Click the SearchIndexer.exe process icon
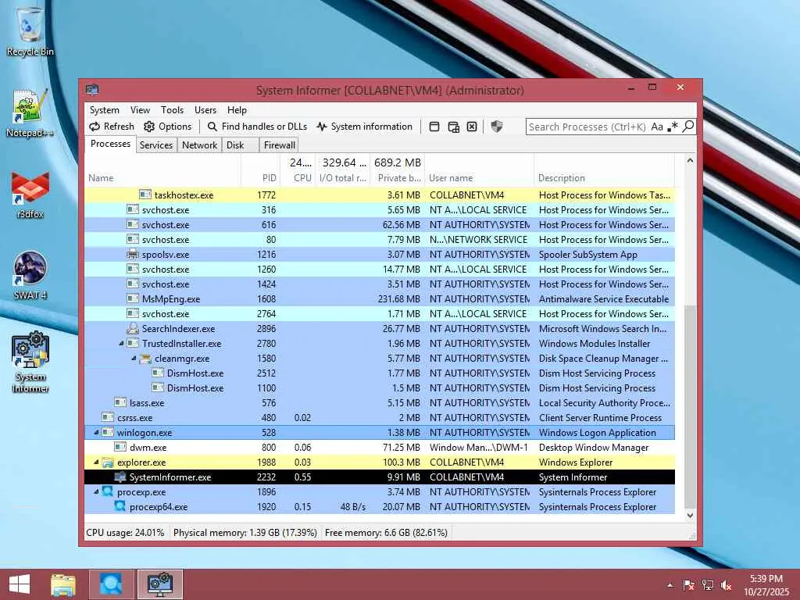Viewport: 800px width, 600px height. (x=133, y=328)
